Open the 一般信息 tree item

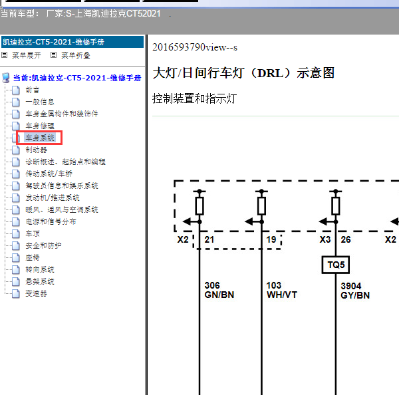pyautogui.click(x=40, y=102)
